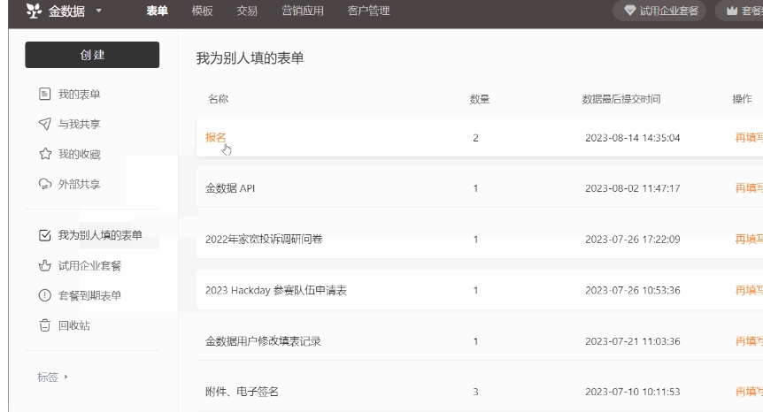Click 再填写 for 2022年家宽投诉调研问卷 row

point(749,239)
